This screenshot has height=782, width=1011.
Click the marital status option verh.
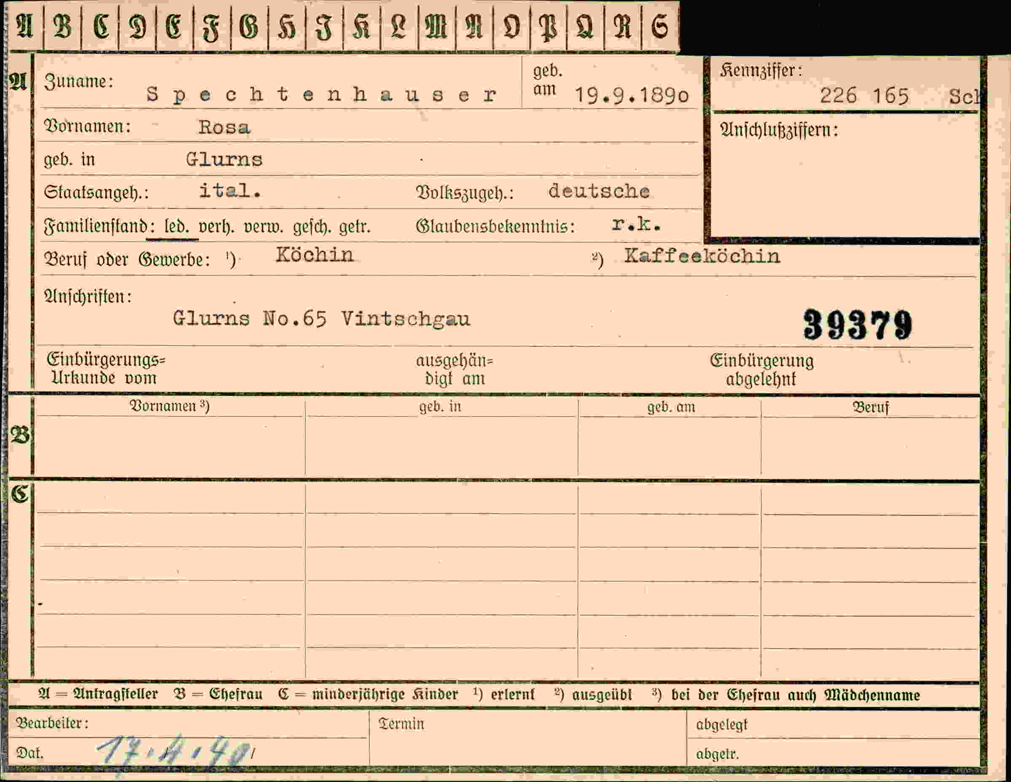point(216,227)
